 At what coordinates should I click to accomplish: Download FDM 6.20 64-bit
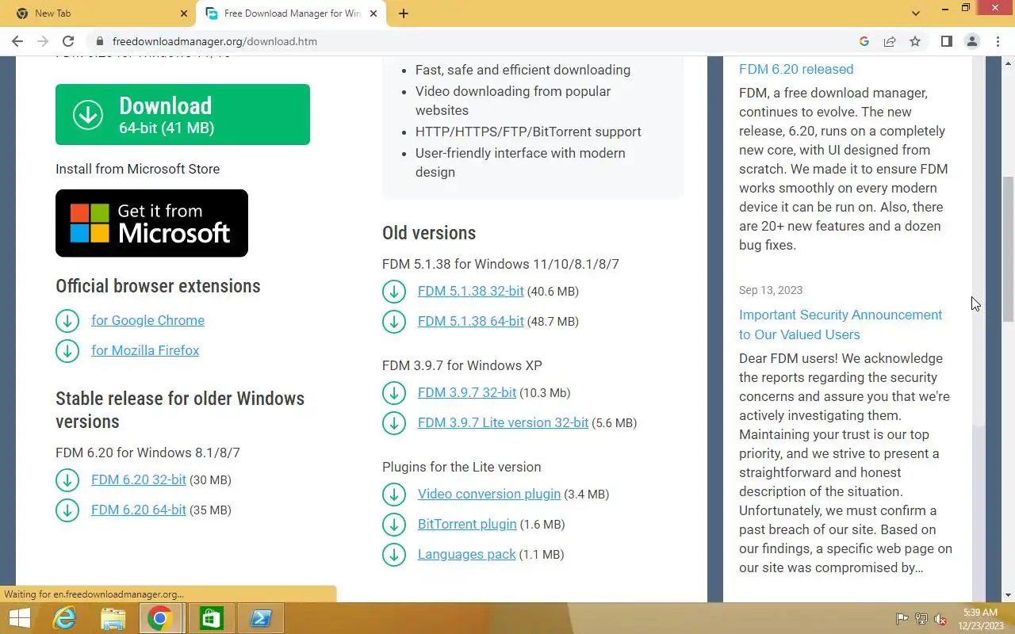tap(139, 510)
